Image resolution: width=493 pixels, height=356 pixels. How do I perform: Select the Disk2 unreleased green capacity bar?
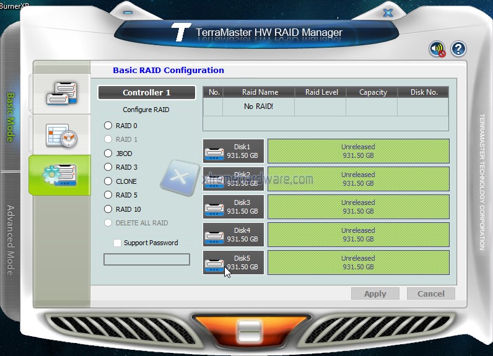358,180
